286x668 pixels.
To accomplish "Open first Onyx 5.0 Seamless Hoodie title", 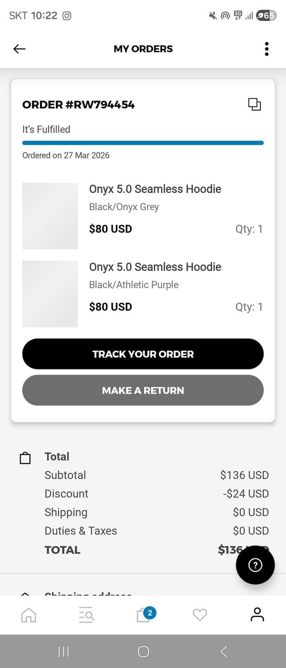I will (155, 189).
